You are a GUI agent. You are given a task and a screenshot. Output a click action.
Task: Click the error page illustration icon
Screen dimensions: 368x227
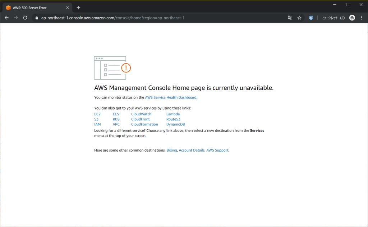coord(112,68)
